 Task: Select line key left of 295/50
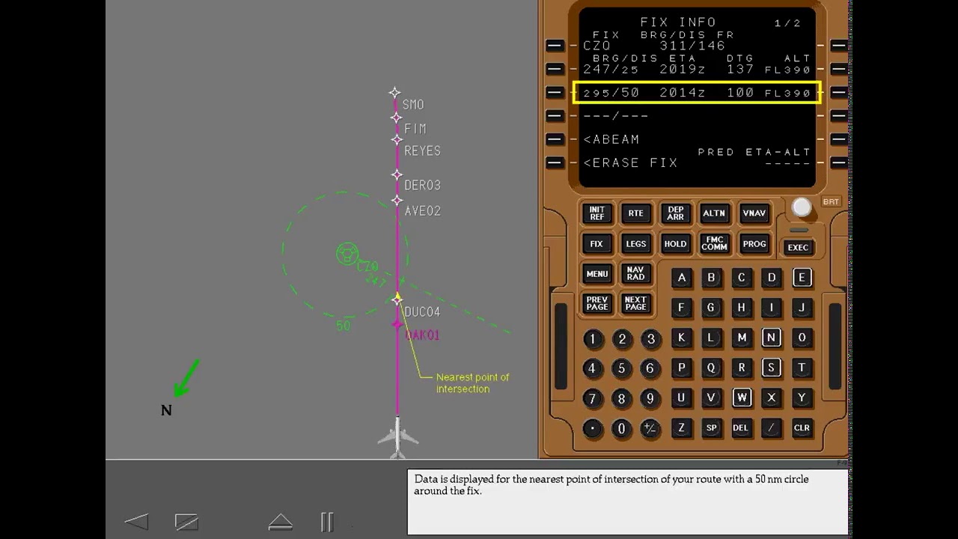pos(555,92)
